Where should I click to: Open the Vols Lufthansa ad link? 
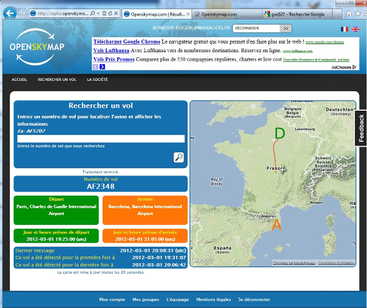tap(111, 50)
